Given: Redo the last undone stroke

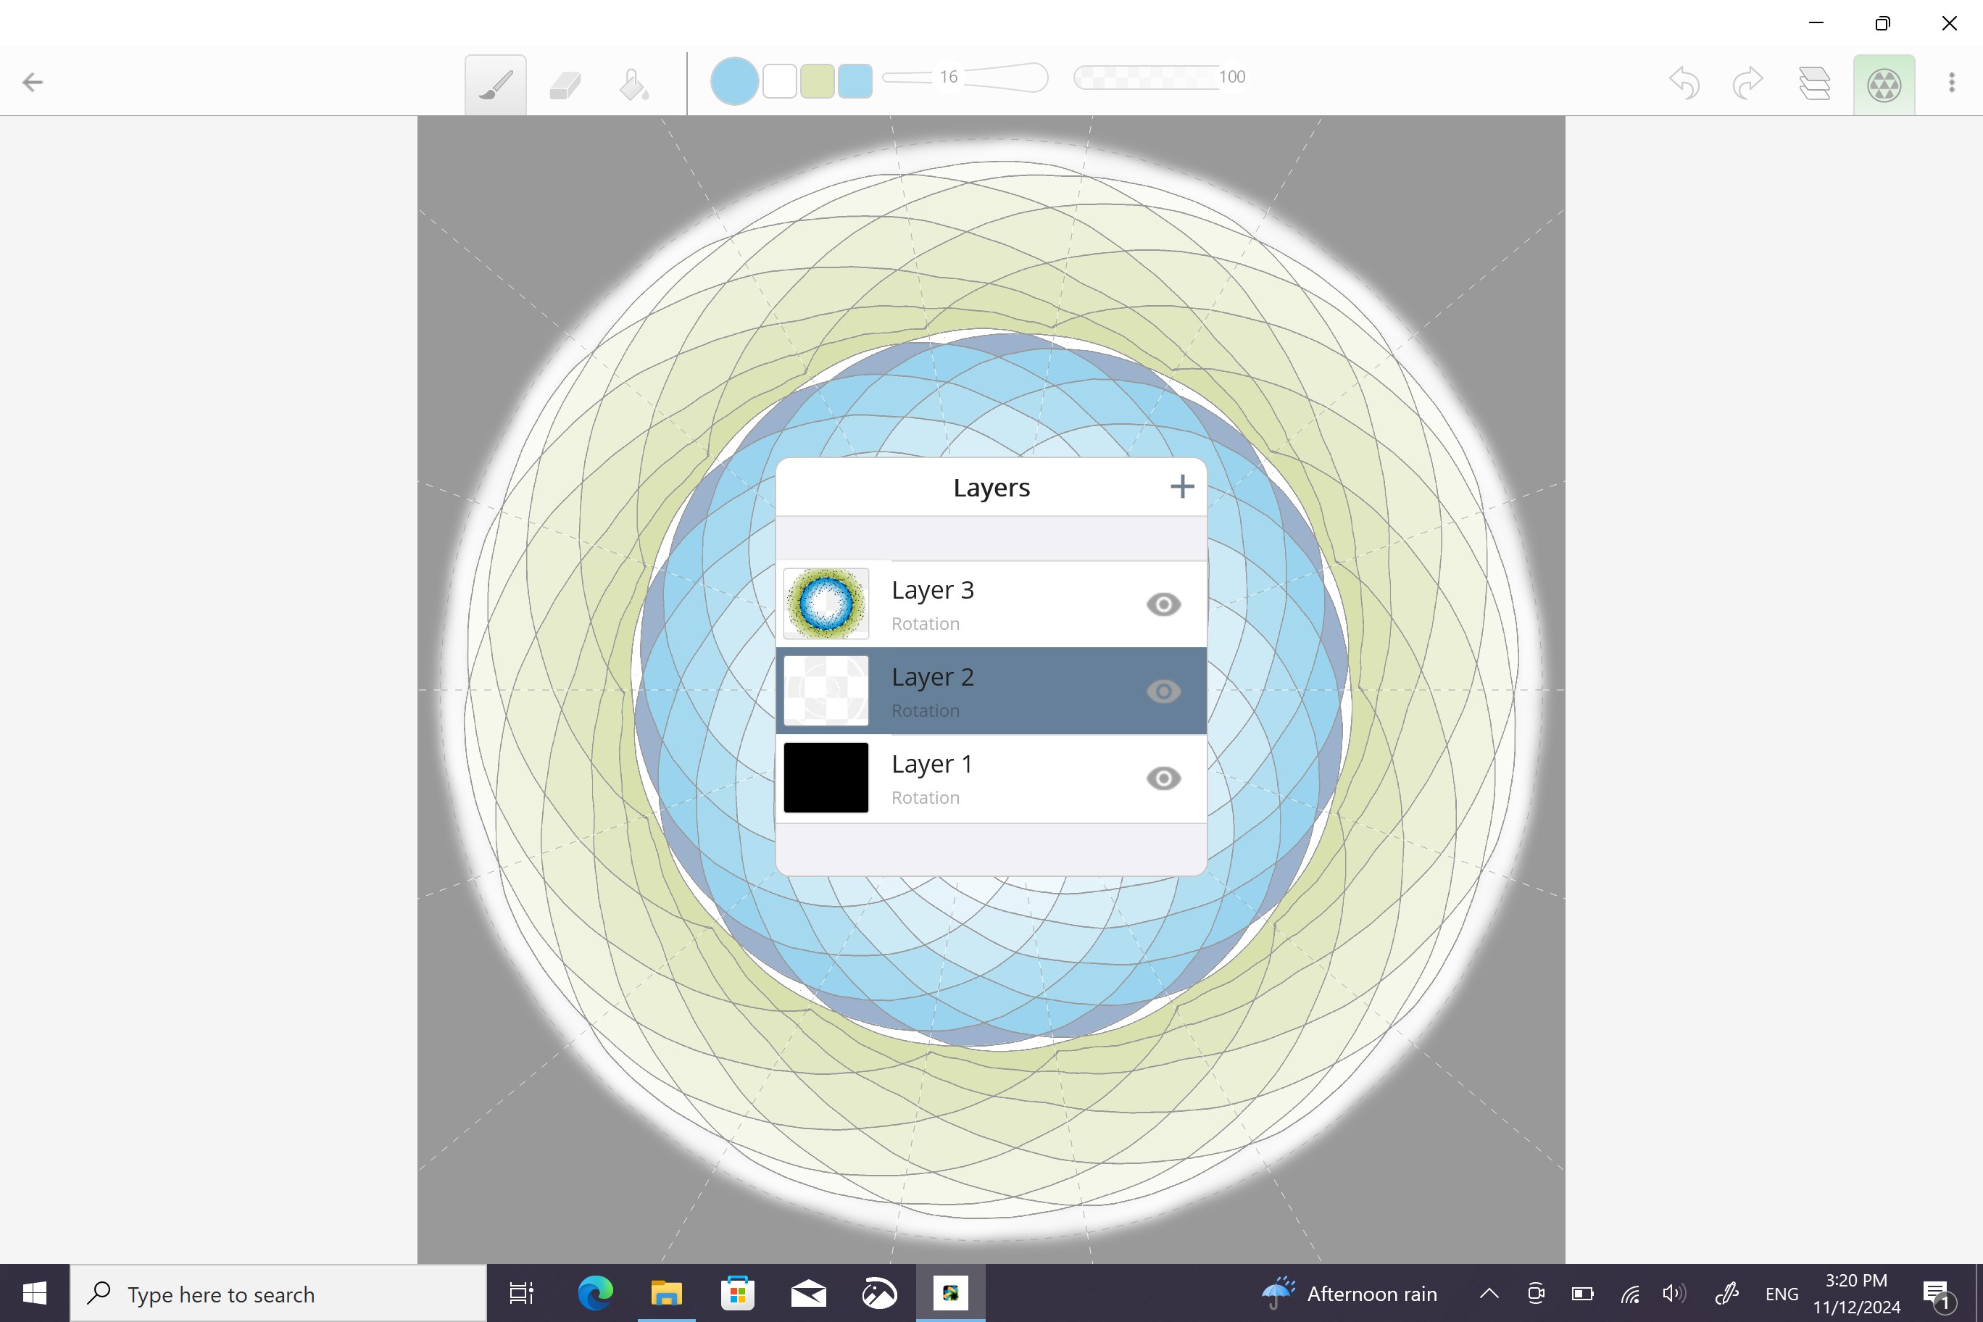Looking at the screenshot, I should pyautogui.click(x=1747, y=83).
